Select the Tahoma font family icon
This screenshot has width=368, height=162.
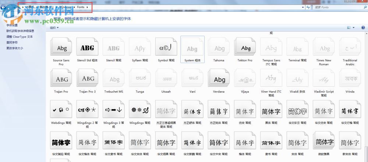click(219, 47)
